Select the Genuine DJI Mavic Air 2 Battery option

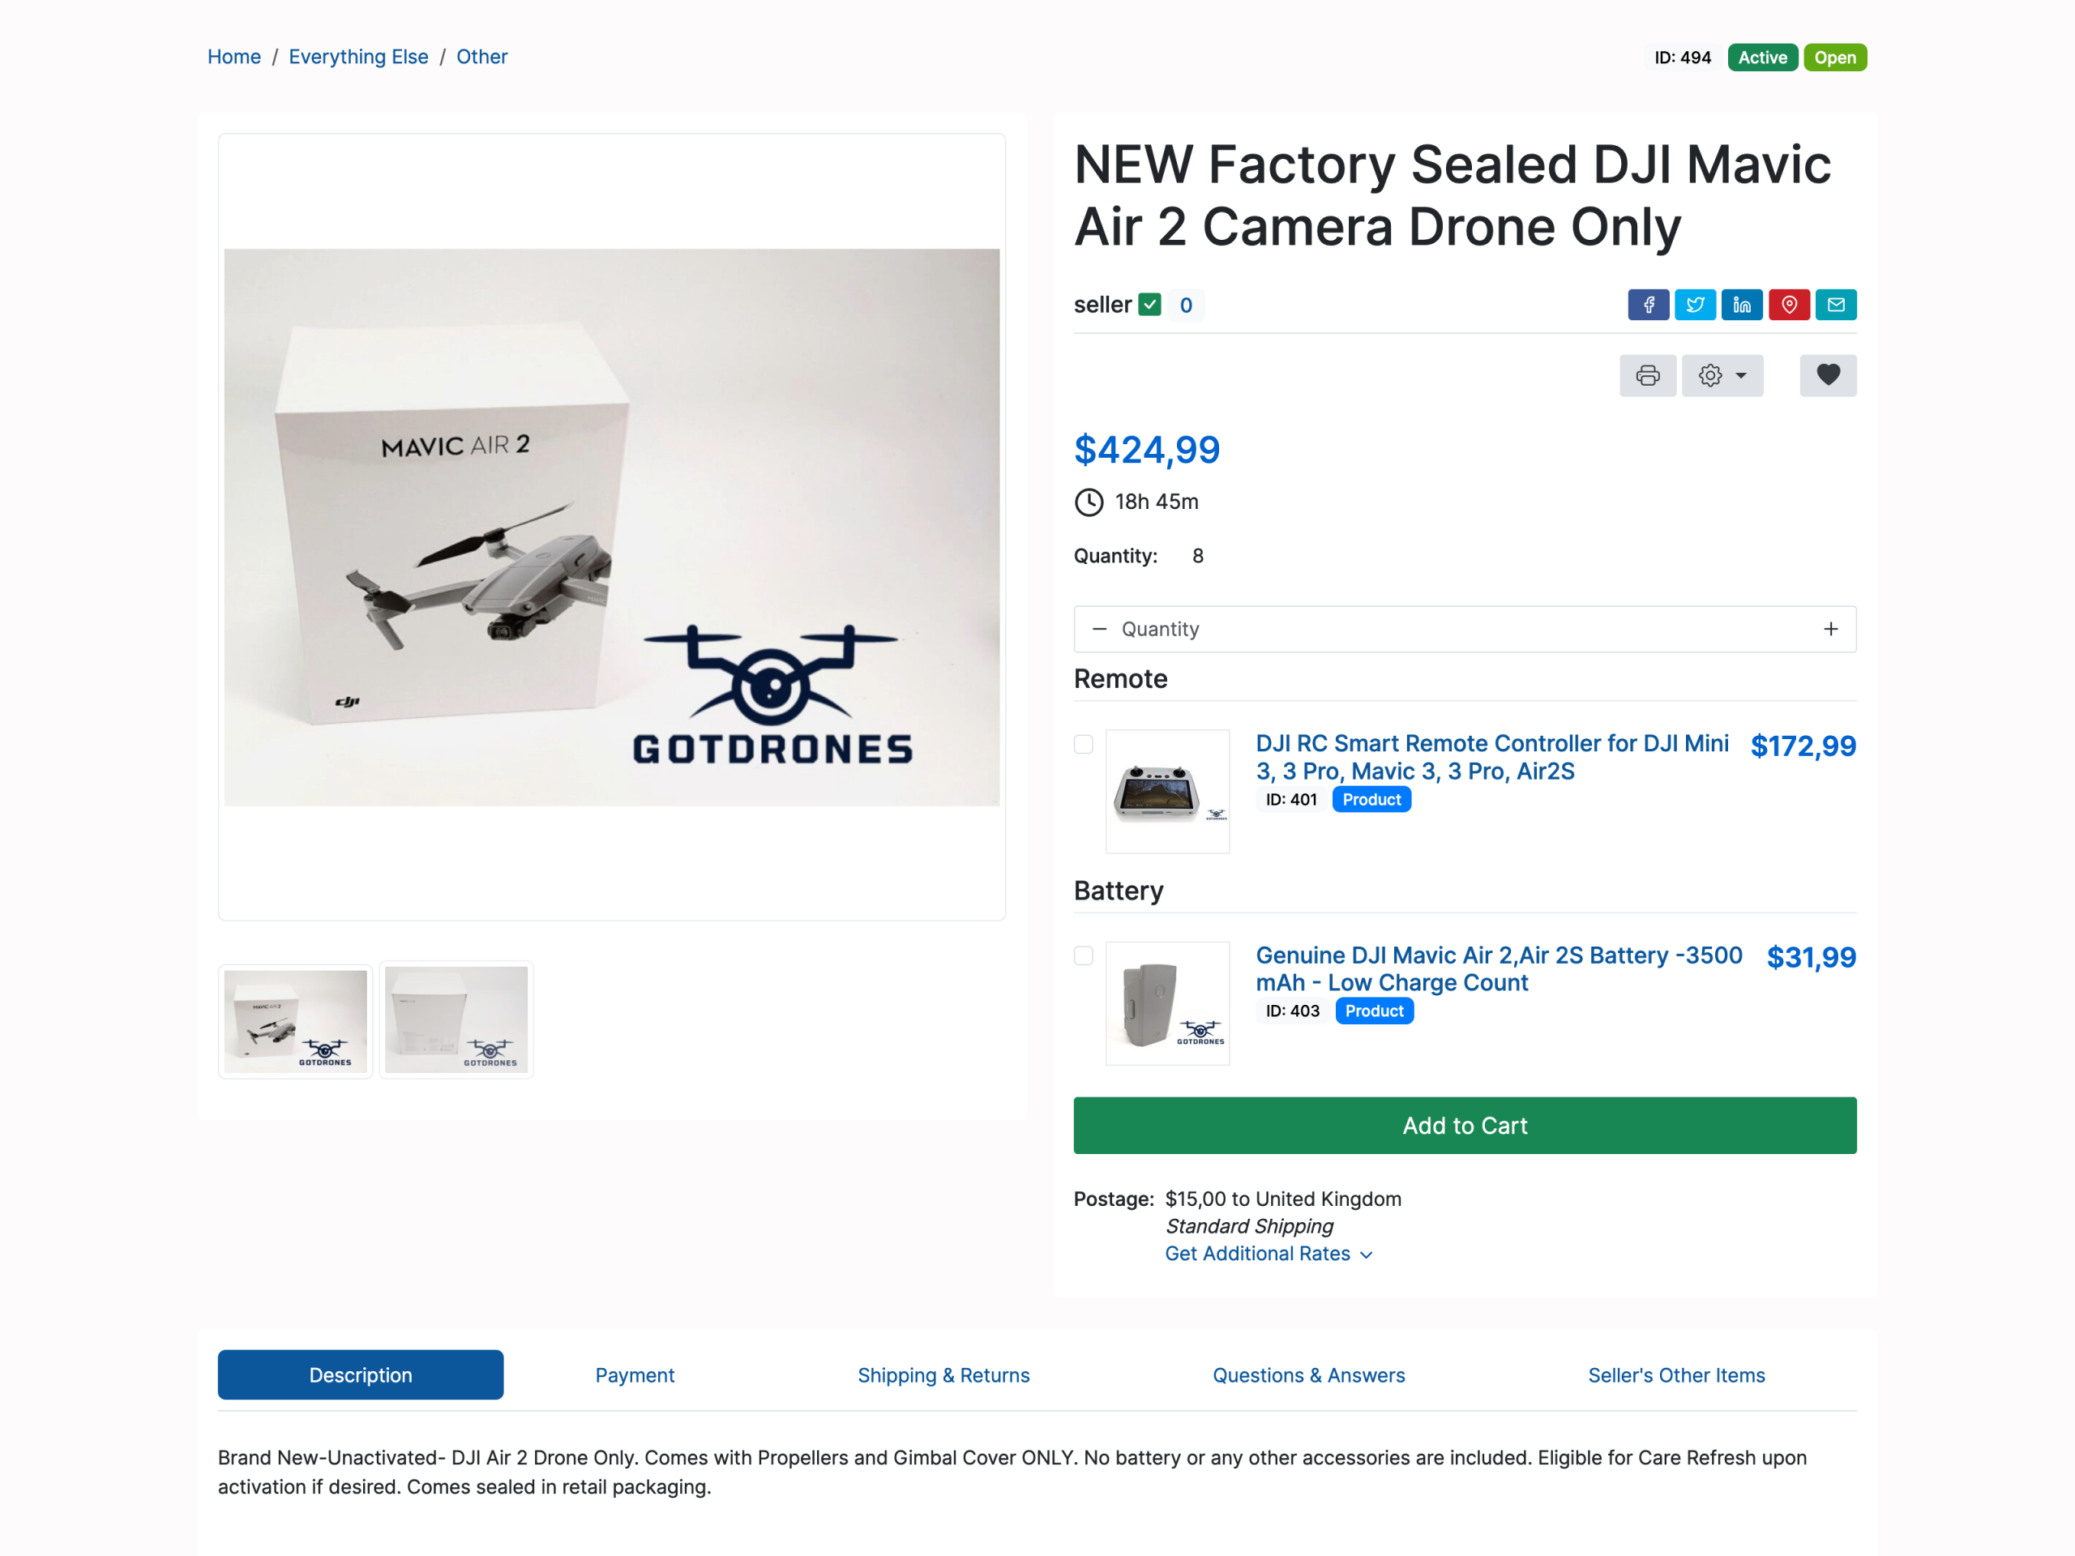point(1084,955)
